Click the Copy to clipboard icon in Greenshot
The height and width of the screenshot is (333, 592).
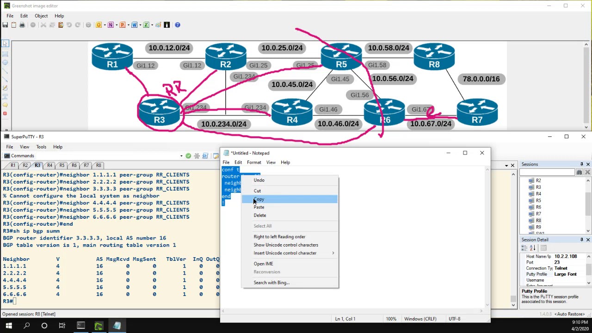pyautogui.click(x=13, y=25)
